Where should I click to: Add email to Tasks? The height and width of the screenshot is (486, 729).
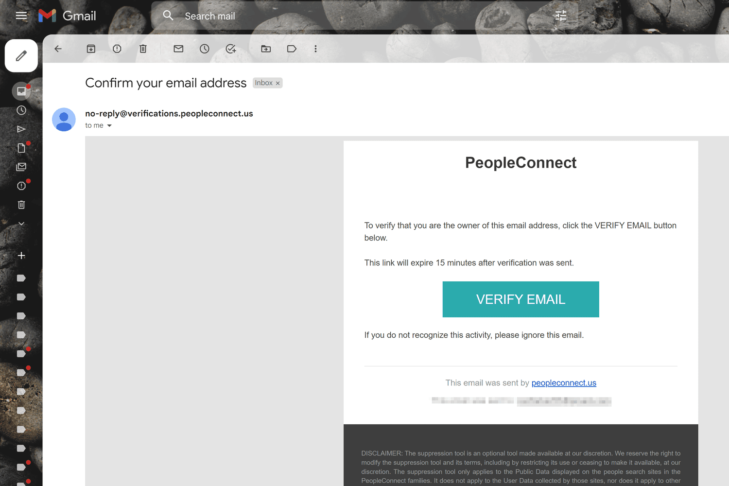(231, 49)
